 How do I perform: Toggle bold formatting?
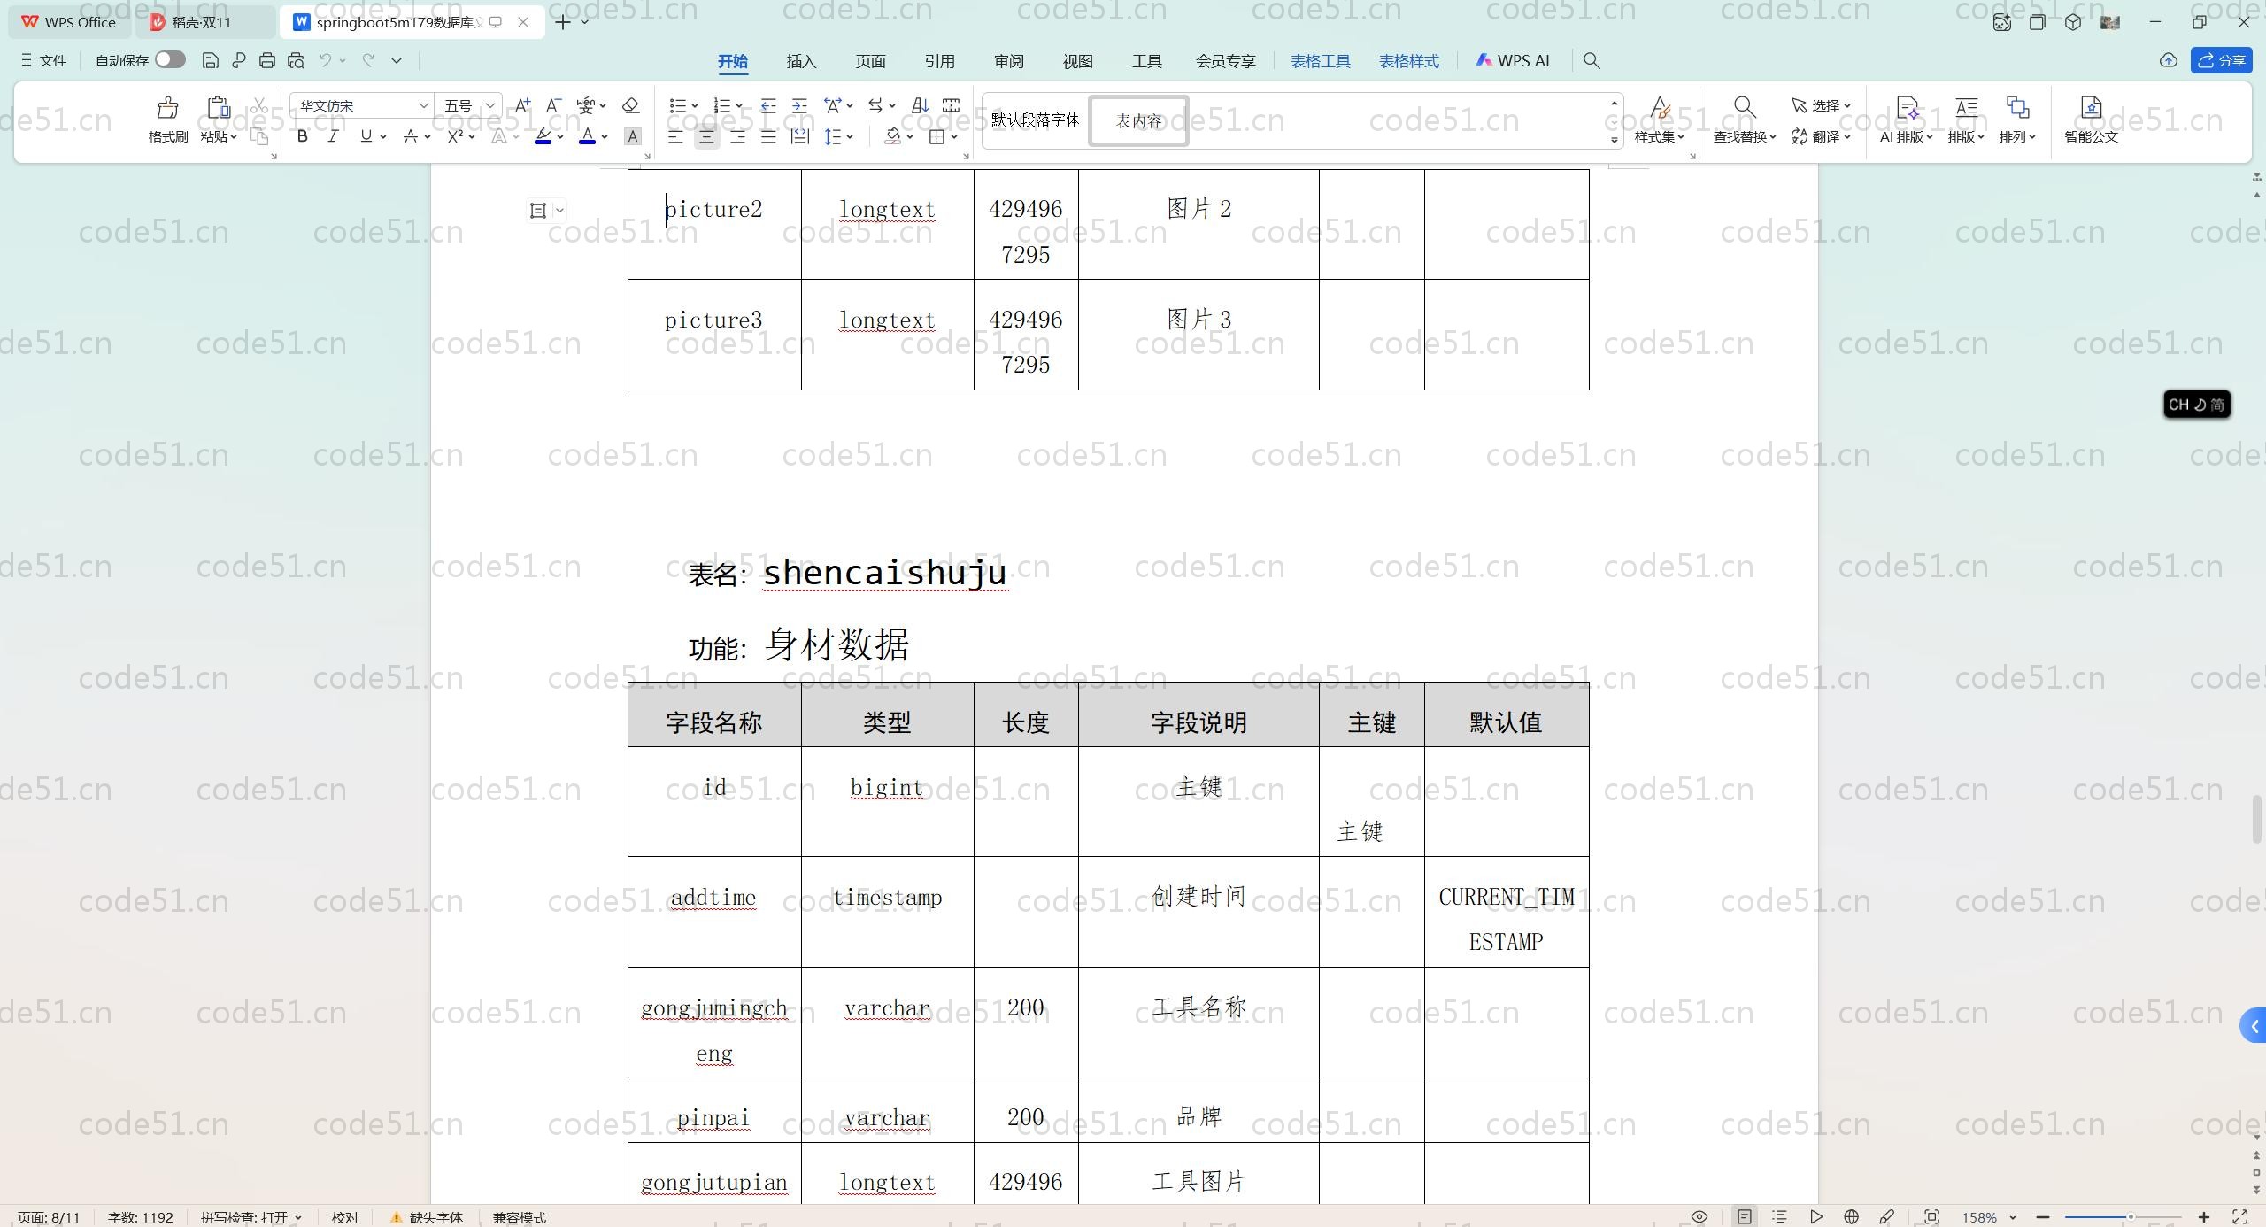pos(303,136)
